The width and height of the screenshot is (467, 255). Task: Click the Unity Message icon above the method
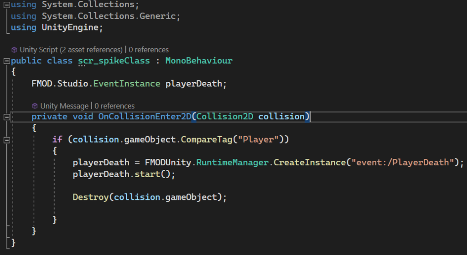pyautogui.click(x=35, y=106)
